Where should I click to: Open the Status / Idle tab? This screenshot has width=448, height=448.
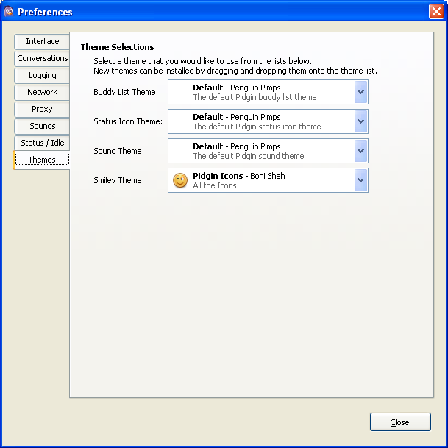[x=42, y=143]
